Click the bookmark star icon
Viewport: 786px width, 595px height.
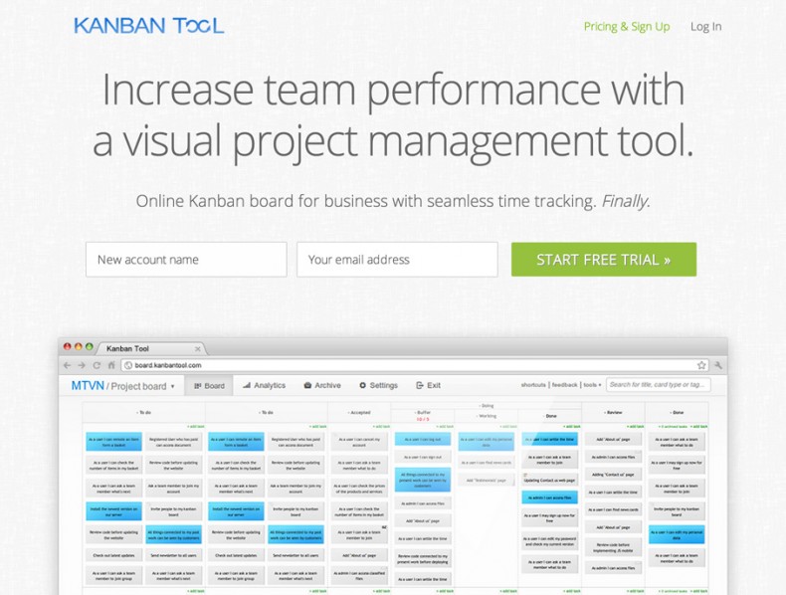(x=701, y=365)
